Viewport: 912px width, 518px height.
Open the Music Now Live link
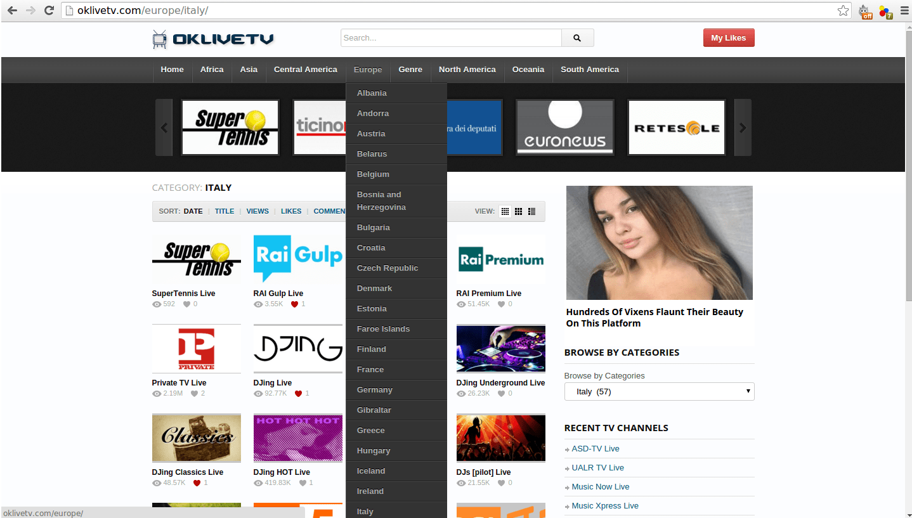coord(601,487)
